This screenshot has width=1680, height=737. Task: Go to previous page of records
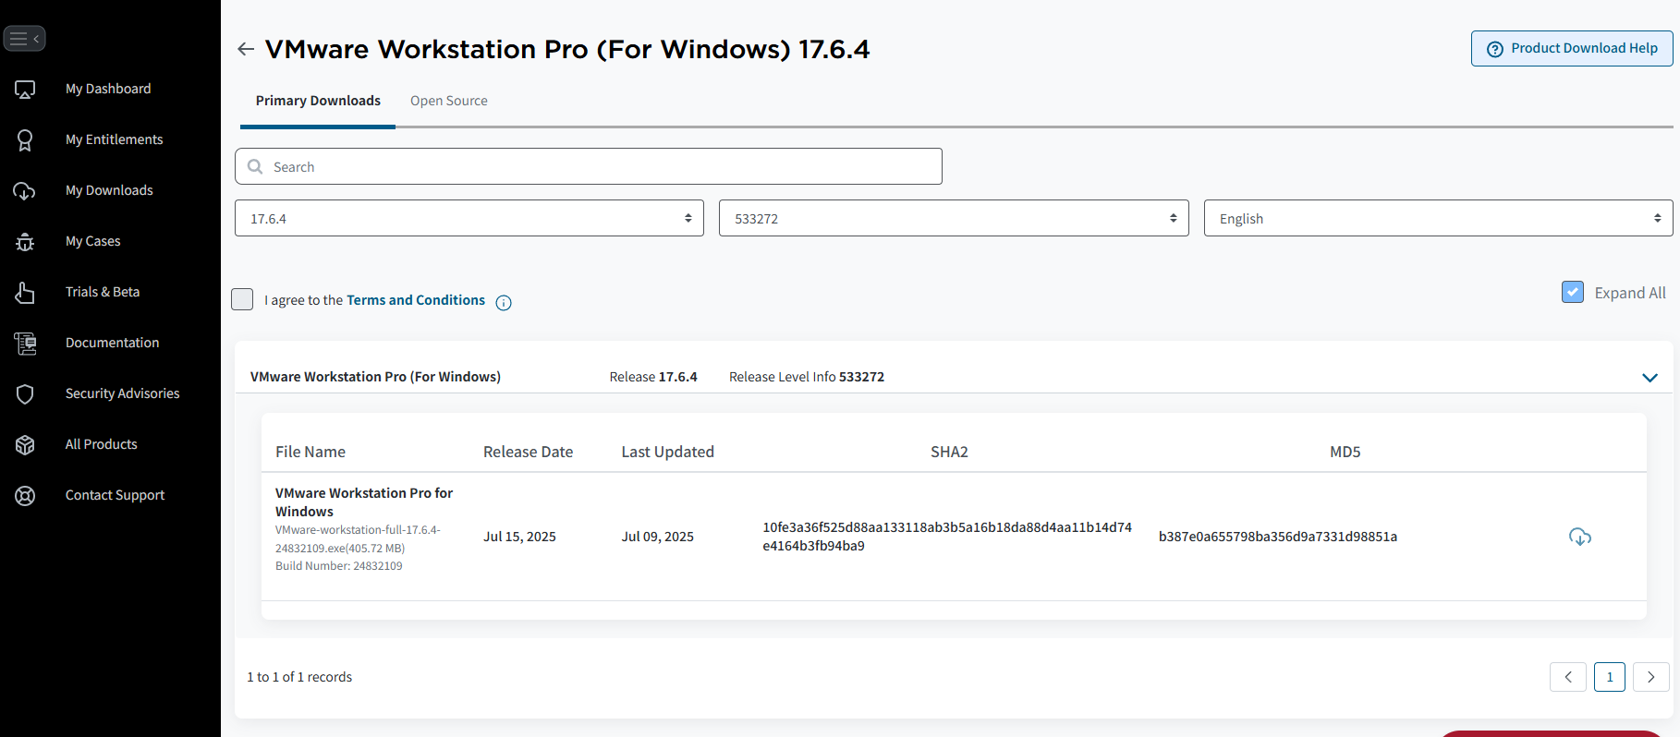(x=1568, y=677)
